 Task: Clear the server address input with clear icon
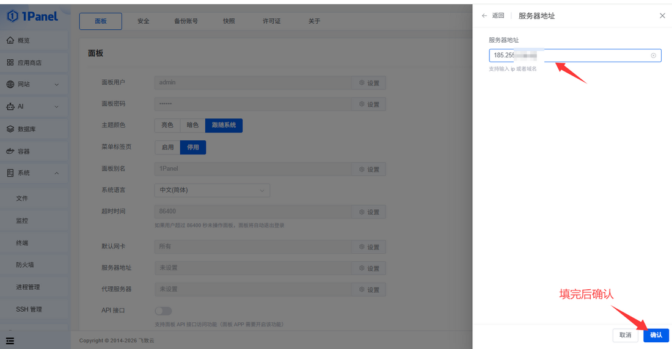[x=653, y=56]
